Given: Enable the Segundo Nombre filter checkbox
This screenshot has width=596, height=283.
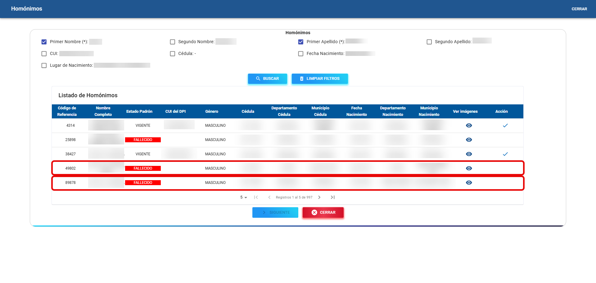Looking at the screenshot, I should (173, 42).
